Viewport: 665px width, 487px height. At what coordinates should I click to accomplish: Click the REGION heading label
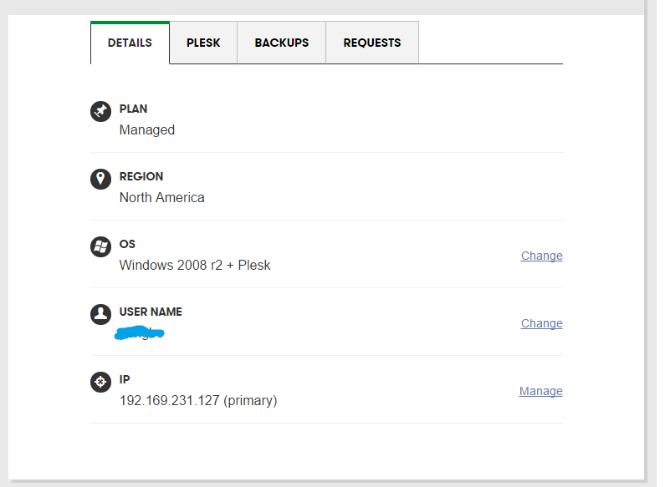[141, 176]
